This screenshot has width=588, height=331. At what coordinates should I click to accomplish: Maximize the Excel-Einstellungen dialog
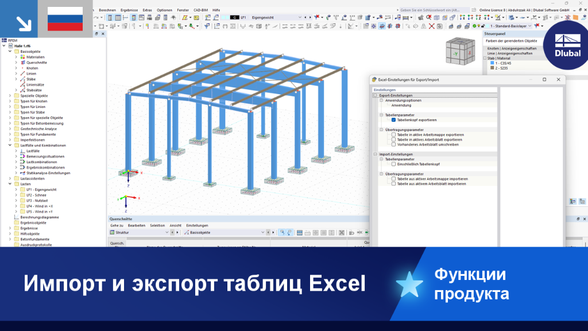(544, 79)
